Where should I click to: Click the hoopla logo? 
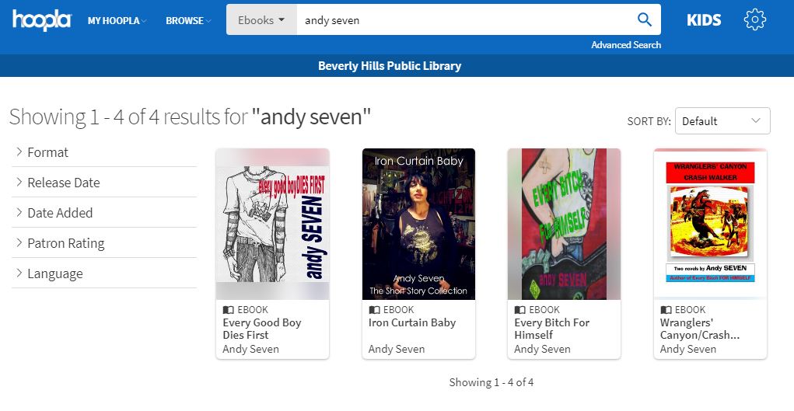point(41,19)
